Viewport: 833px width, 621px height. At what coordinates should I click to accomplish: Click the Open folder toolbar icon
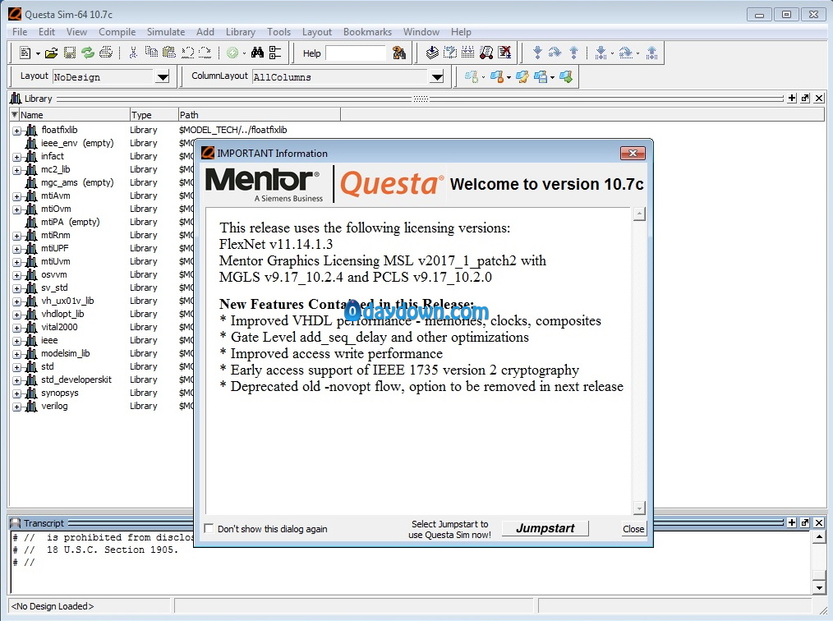point(51,53)
